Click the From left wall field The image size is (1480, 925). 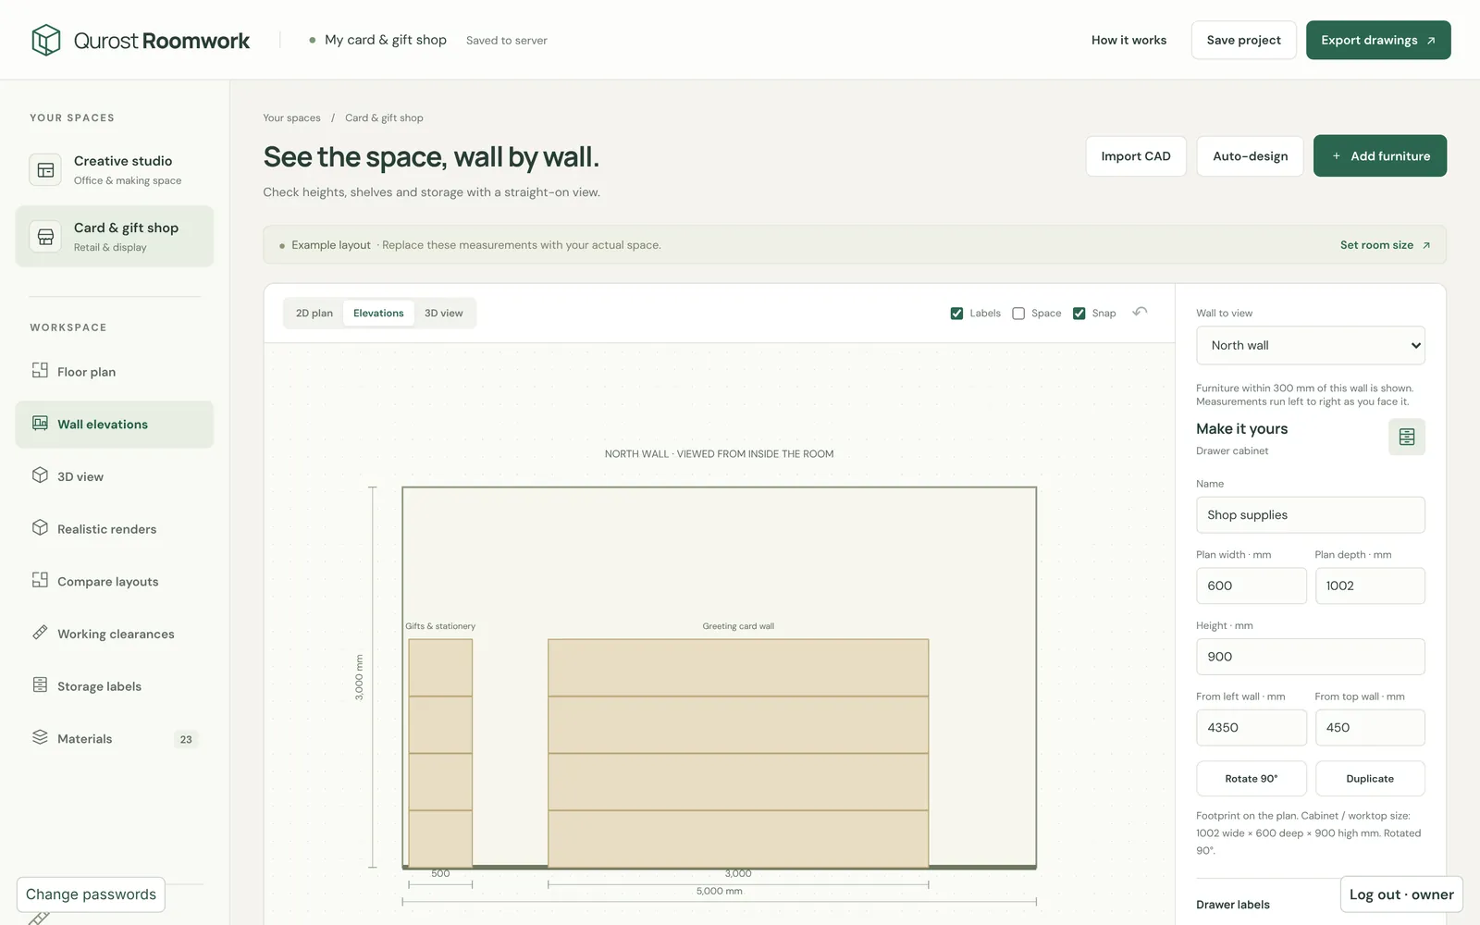(x=1251, y=728)
